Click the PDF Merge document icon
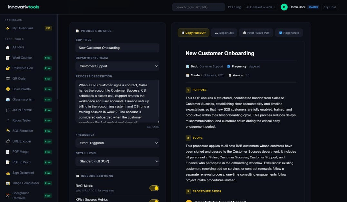 click(8, 152)
